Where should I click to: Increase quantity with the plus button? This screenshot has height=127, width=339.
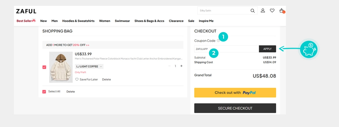click(181, 66)
